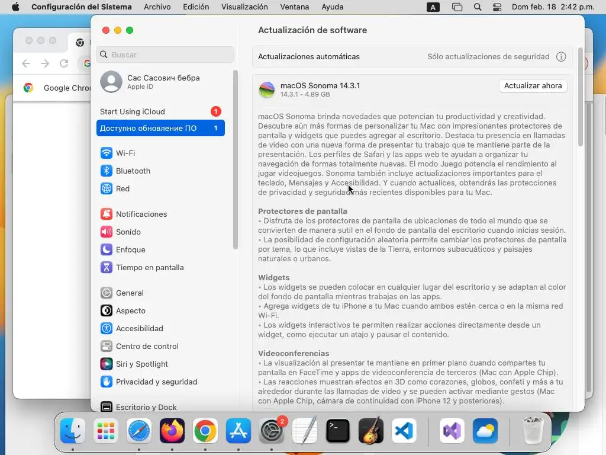Open Visual Studio from the Dock
Screen dimensions: 606x455
452,431
